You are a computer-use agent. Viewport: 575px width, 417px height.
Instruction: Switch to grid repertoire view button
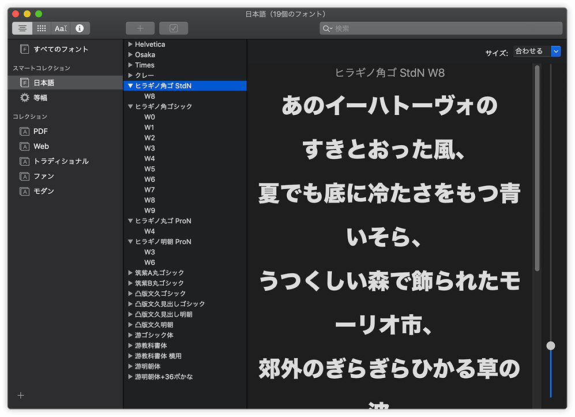[x=42, y=28]
